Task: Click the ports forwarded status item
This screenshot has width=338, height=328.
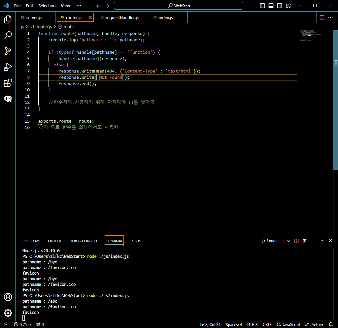Action: click(40, 324)
